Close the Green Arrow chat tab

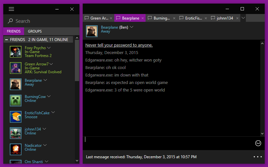click(111, 18)
